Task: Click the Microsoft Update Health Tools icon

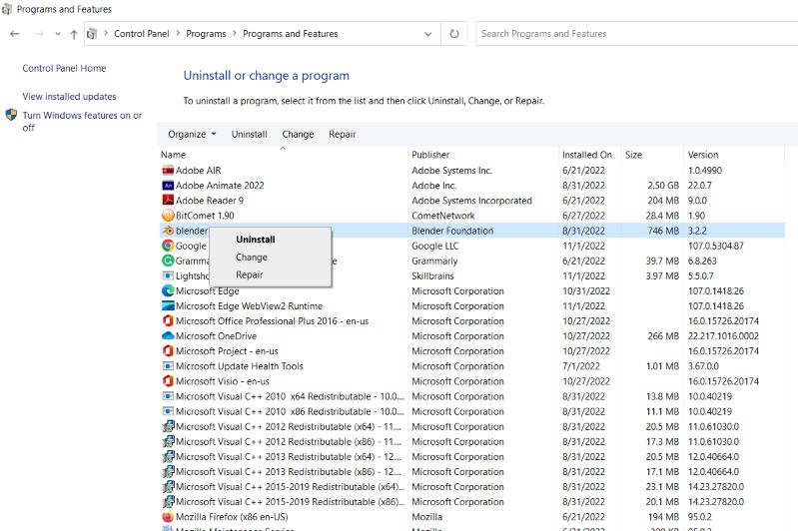Action: [x=168, y=366]
